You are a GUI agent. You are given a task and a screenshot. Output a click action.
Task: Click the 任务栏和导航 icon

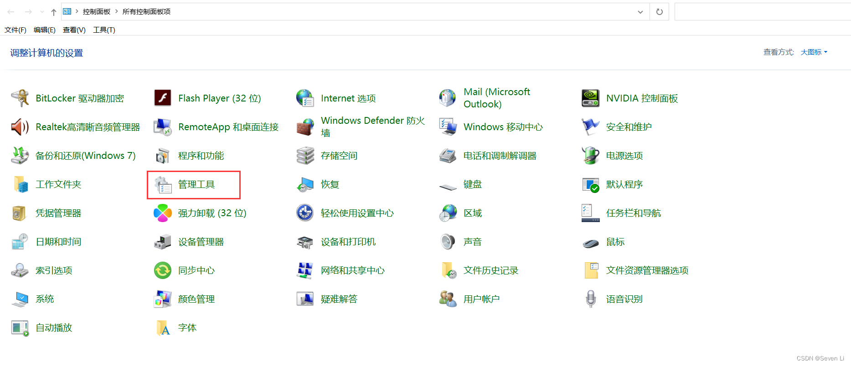tap(591, 213)
